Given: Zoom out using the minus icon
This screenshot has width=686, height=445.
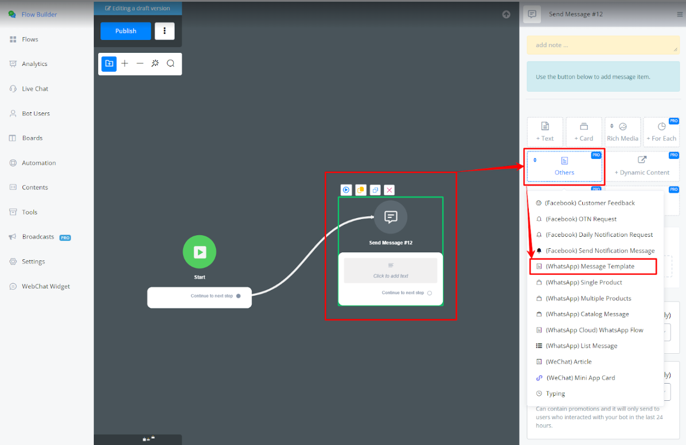Looking at the screenshot, I should (x=140, y=64).
